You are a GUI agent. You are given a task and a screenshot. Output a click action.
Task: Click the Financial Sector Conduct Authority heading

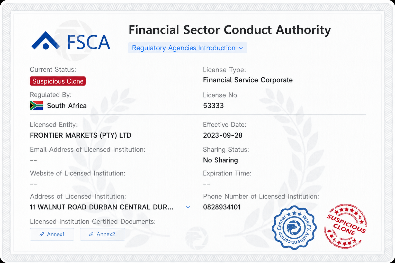click(x=230, y=30)
